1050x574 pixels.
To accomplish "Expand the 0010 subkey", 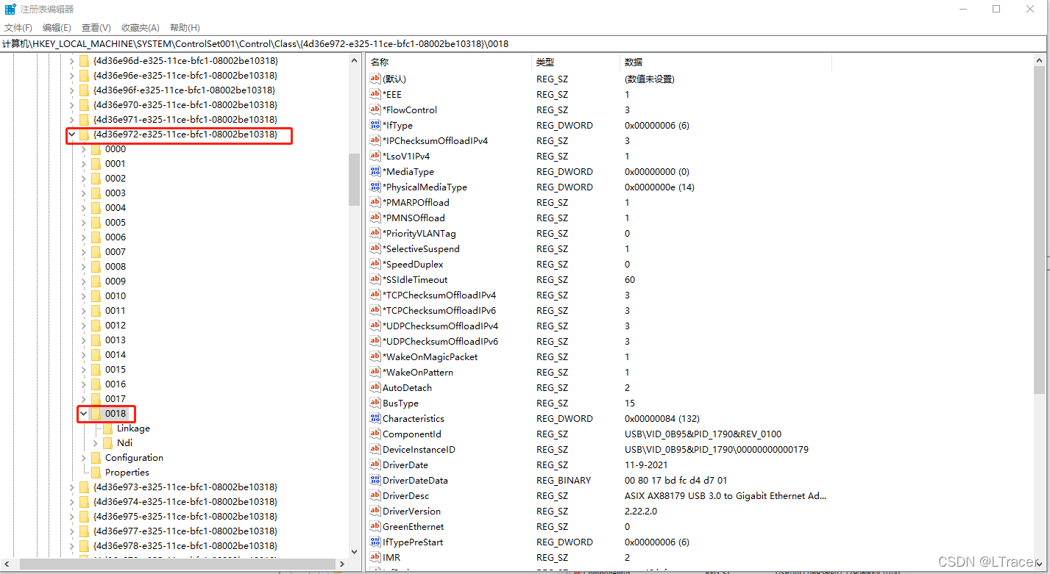I will pyautogui.click(x=83, y=295).
